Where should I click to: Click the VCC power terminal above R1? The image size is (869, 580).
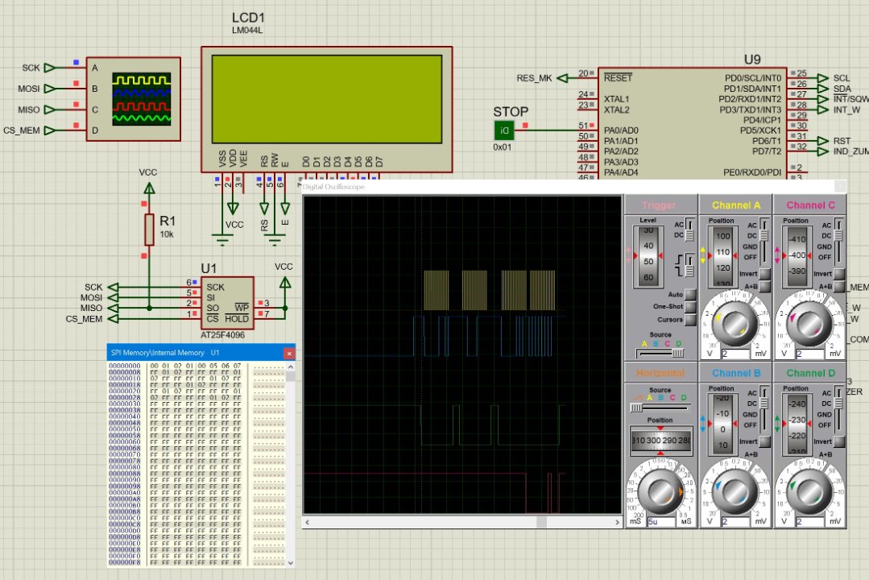click(x=149, y=188)
